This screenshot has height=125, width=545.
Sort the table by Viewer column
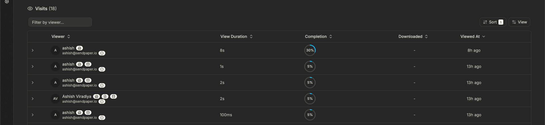click(61, 36)
